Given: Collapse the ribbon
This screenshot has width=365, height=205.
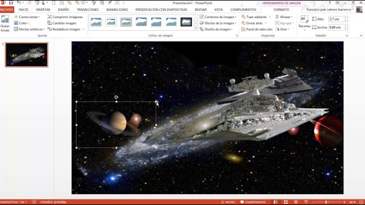Looking at the screenshot, I should 361,35.
